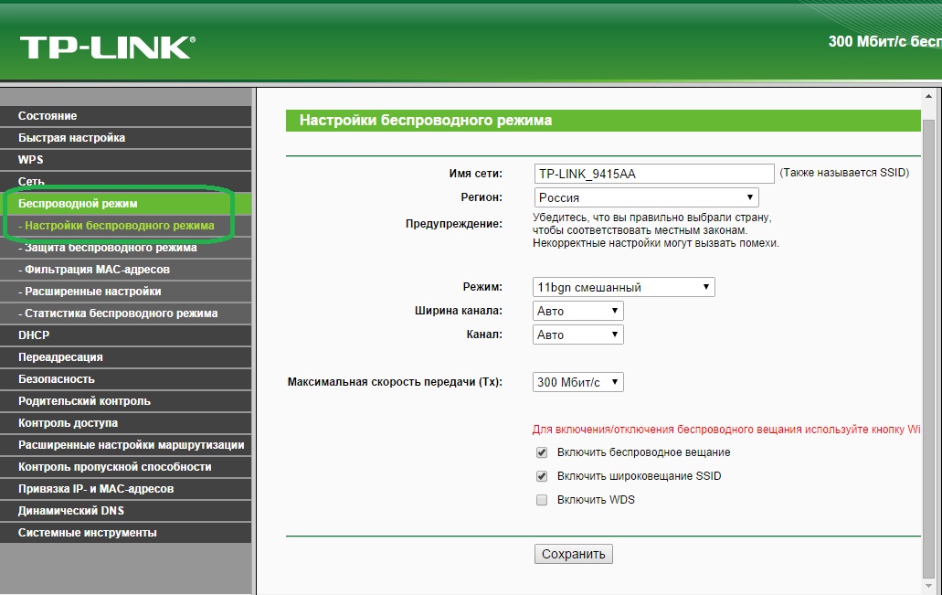Expand the Режим 11bgn mode dropdown
The width and height of the screenshot is (942, 595).
point(623,287)
